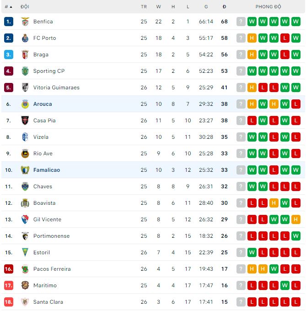Click the Boavista checkered crest icon

25,203
